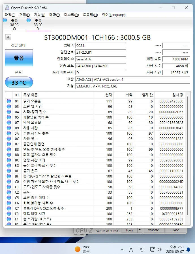Click the status icon for 총 쓰기량 (호스트) row
The width and height of the screenshot is (195, 254).
click(x=9, y=219)
